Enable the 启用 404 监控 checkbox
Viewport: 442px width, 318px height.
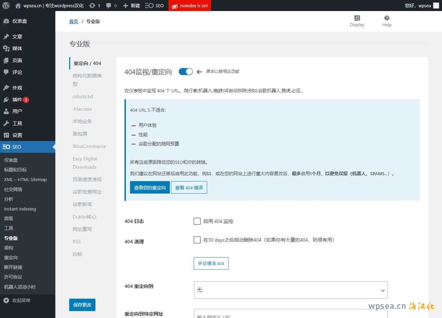click(x=197, y=221)
